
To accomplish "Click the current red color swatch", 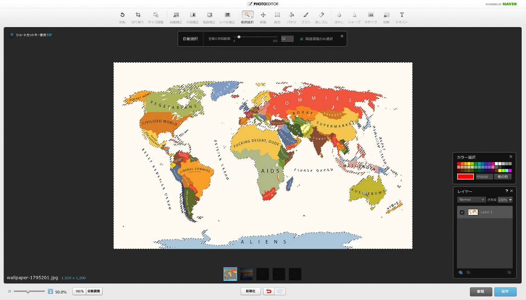I will pos(466,176).
